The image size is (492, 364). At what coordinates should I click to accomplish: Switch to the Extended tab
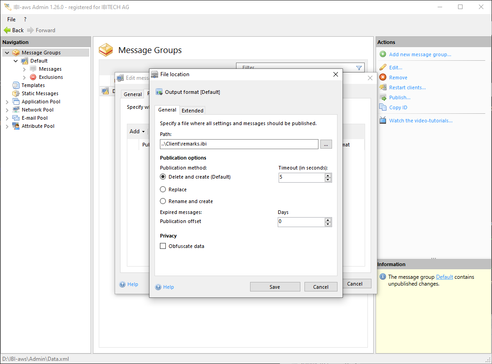(193, 111)
